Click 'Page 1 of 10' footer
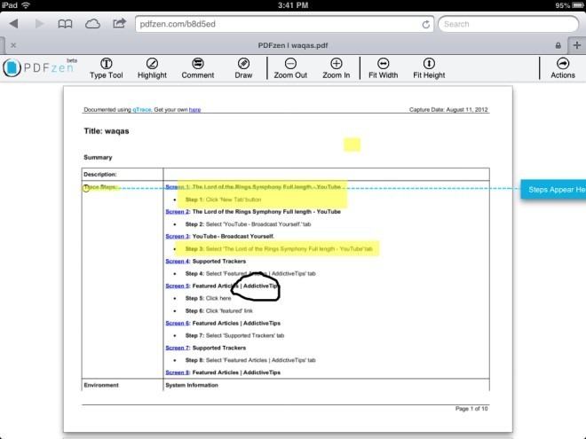 coord(471,409)
